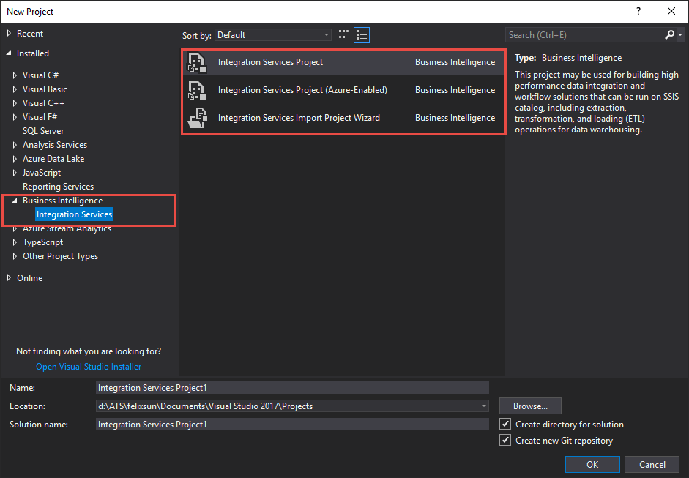Switch to small icons view
The image size is (689, 478).
coord(343,35)
